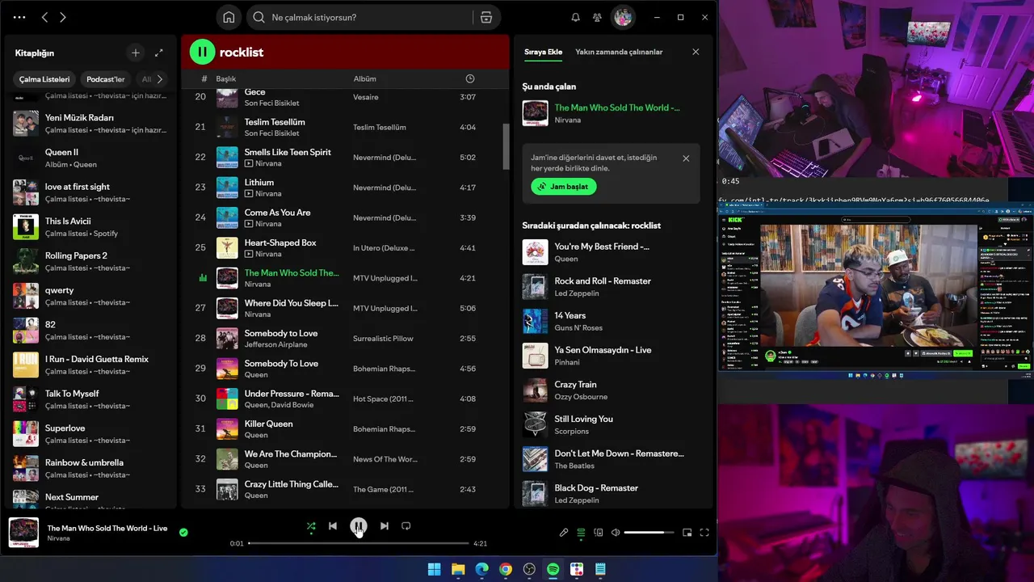
Task: Adjust the volume slider
Action: click(649, 533)
